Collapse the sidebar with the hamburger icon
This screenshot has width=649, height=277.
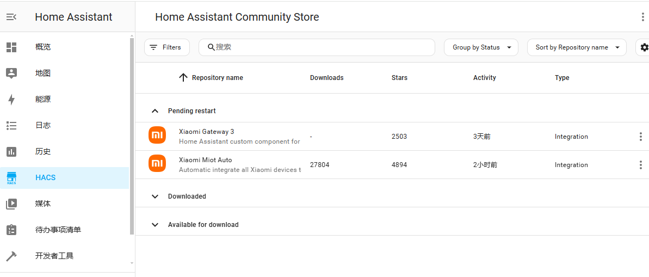11,17
